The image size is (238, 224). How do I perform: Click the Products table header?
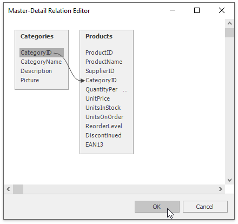pos(99,36)
